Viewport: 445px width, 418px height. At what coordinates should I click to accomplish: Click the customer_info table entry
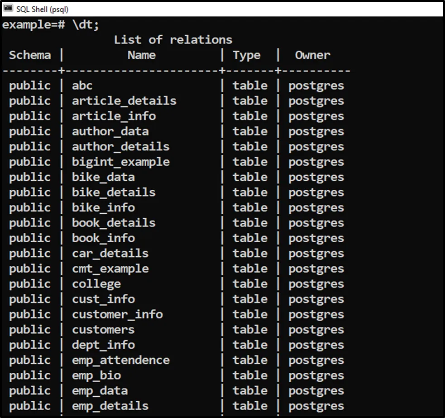117,314
